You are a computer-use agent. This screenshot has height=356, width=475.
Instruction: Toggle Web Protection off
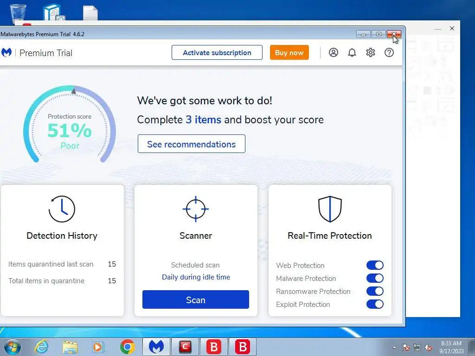[x=375, y=265]
